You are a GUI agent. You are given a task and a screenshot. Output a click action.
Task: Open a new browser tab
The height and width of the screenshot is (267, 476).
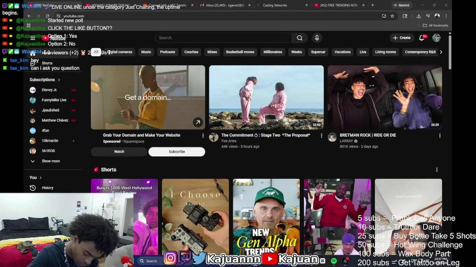click(x=372, y=5)
